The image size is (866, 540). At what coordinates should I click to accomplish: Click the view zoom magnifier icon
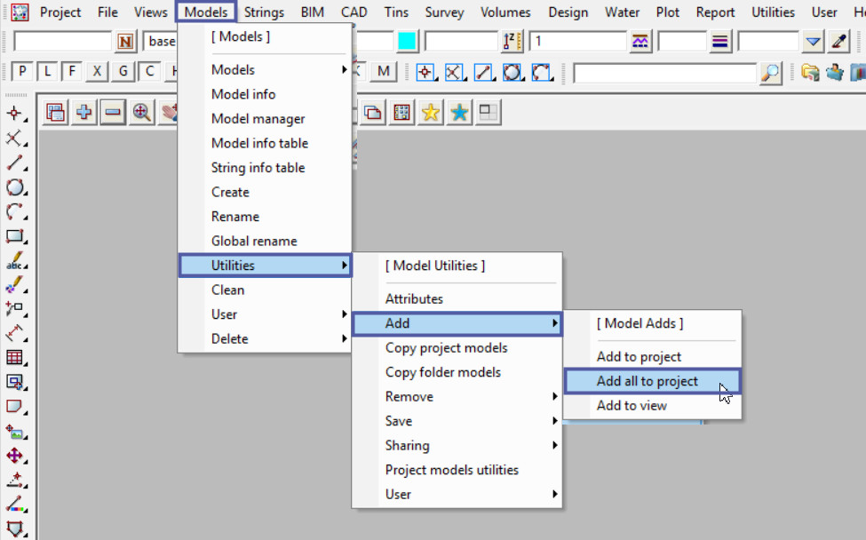click(142, 113)
